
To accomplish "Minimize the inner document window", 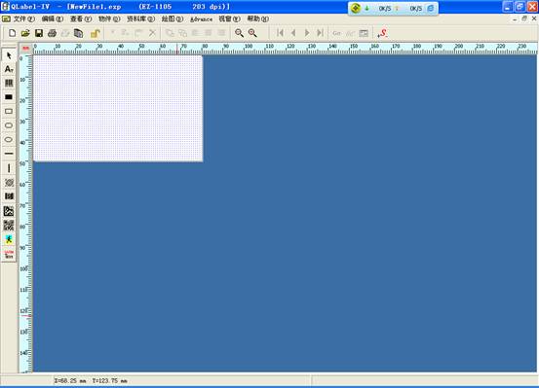I will 515,19.
